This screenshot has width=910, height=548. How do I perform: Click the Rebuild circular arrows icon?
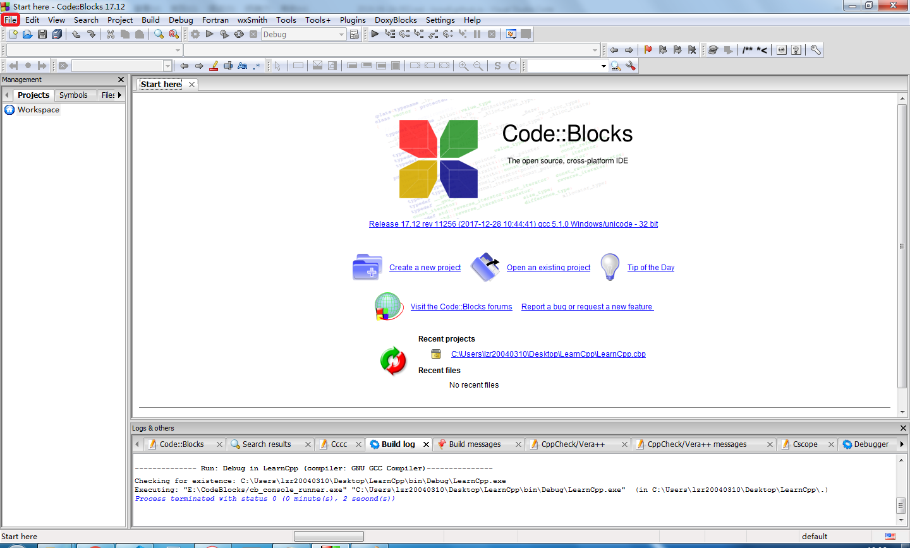click(239, 34)
